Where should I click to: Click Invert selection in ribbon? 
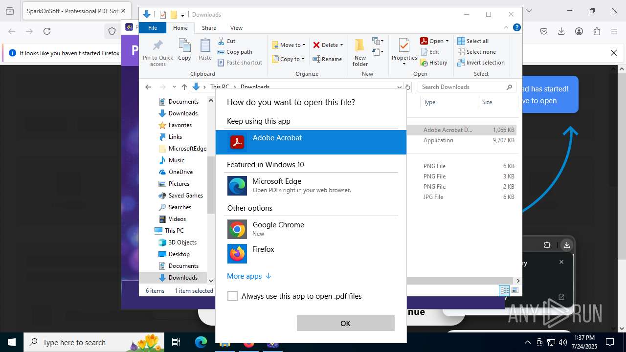click(481, 63)
